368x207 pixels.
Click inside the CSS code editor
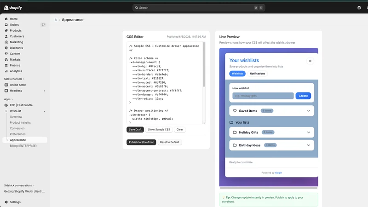[165, 83]
